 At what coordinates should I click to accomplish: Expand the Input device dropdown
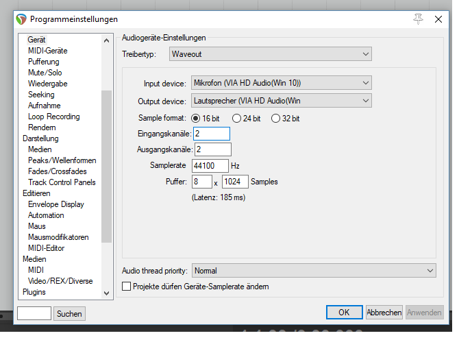tap(282, 83)
